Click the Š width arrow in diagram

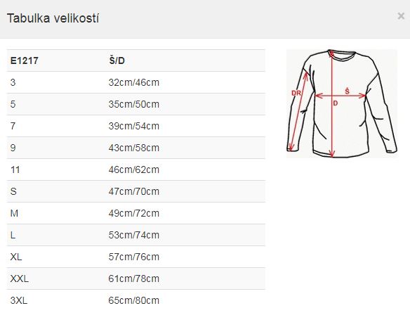[340, 96]
